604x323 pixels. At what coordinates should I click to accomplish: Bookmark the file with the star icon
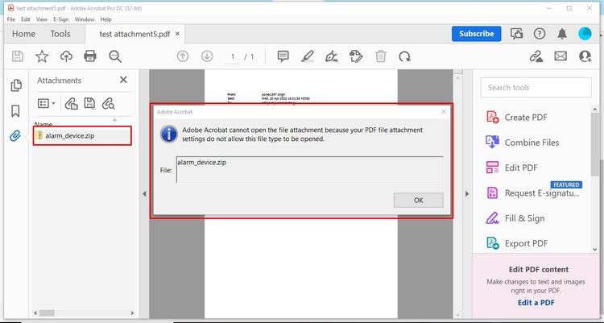click(x=42, y=56)
